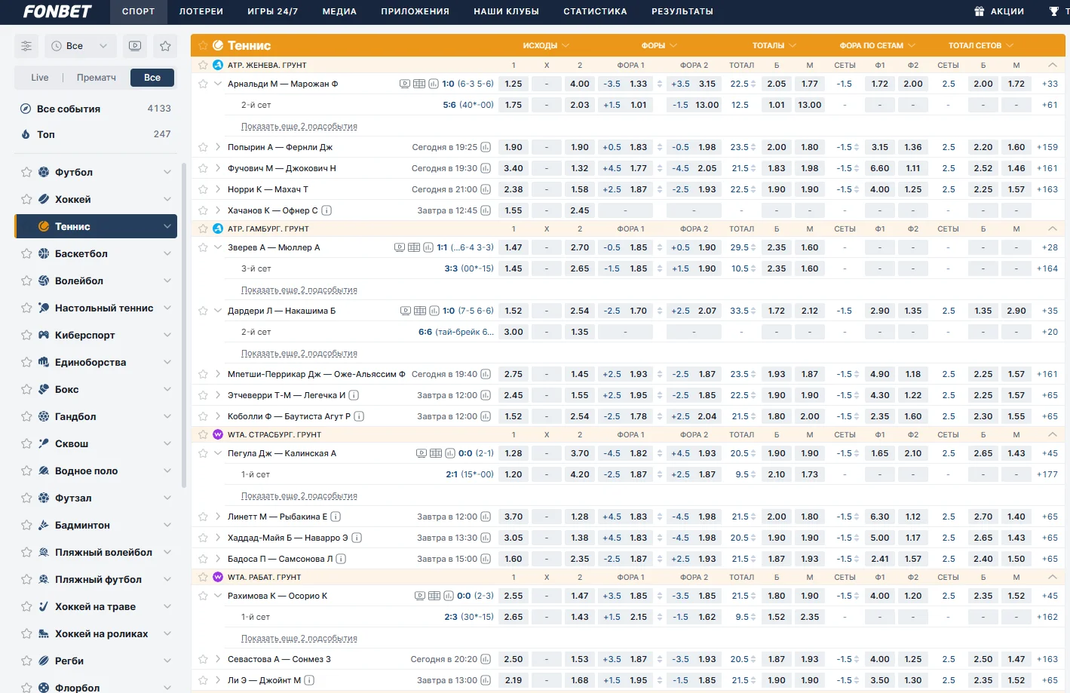The image size is (1070, 693).
Task: Expand the Норри — Махач match row
Action: (218, 189)
